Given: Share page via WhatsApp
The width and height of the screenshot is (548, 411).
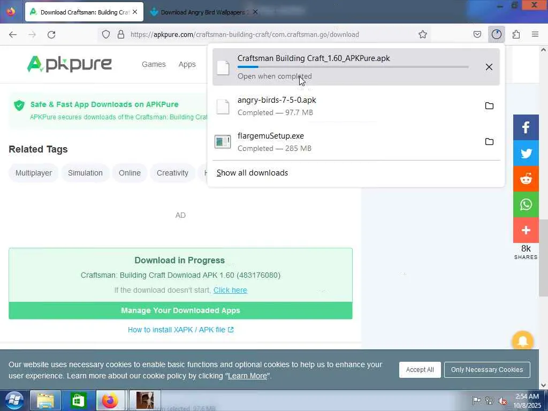Looking at the screenshot, I should (x=526, y=204).
